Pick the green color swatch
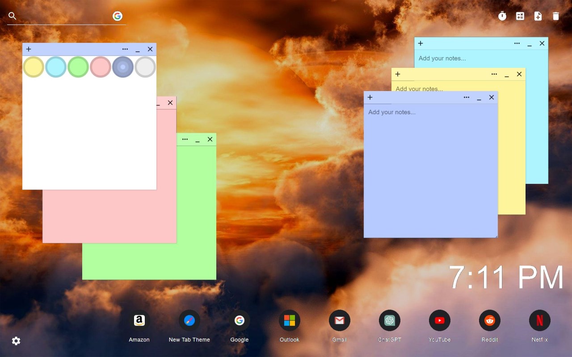 78,67
